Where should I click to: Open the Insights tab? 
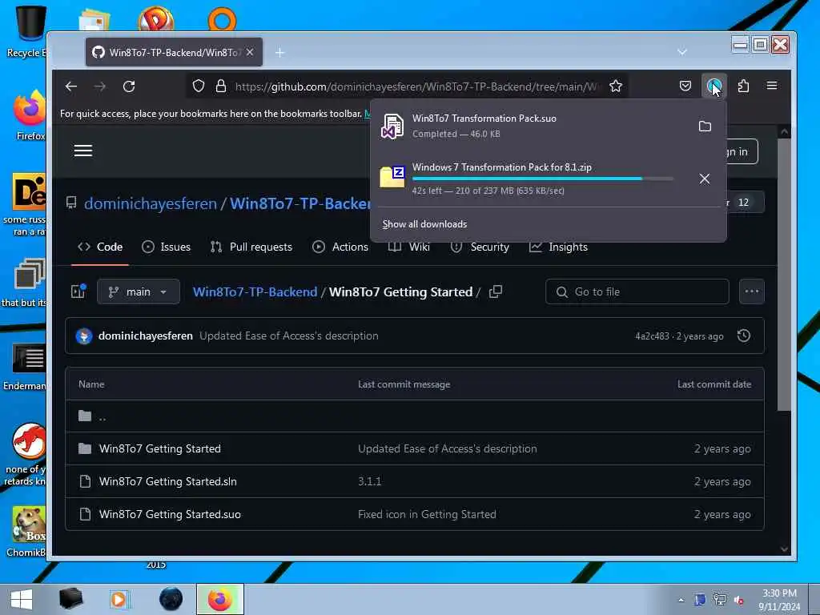558,247
